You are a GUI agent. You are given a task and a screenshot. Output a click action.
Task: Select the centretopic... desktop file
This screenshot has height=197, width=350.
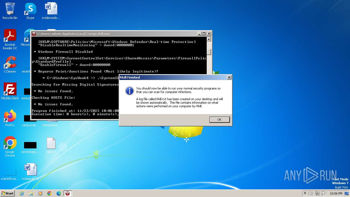tap(30, 147)
